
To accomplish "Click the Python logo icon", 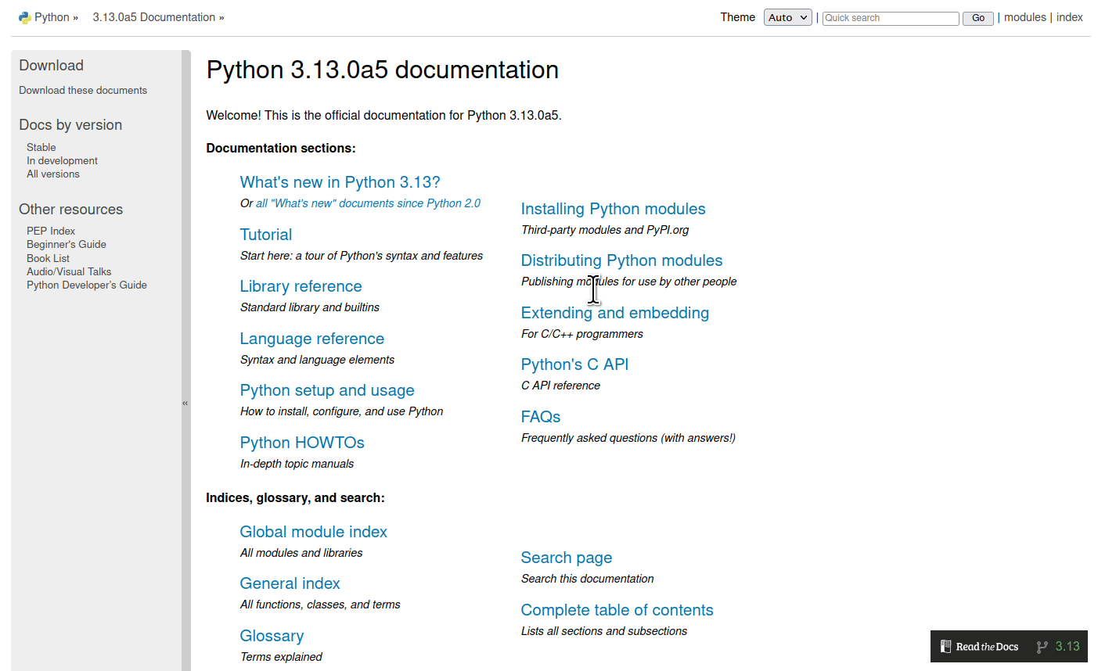I will (x=24, y=17).
